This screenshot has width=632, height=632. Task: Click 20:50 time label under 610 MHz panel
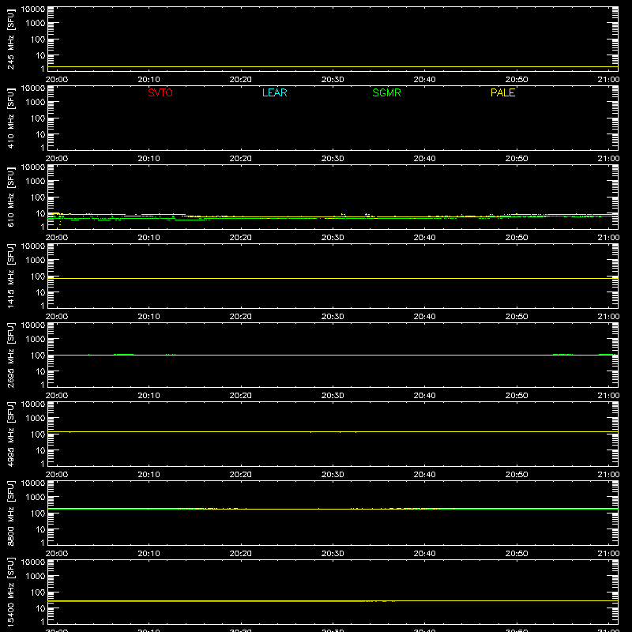click(x=517, y=238)
